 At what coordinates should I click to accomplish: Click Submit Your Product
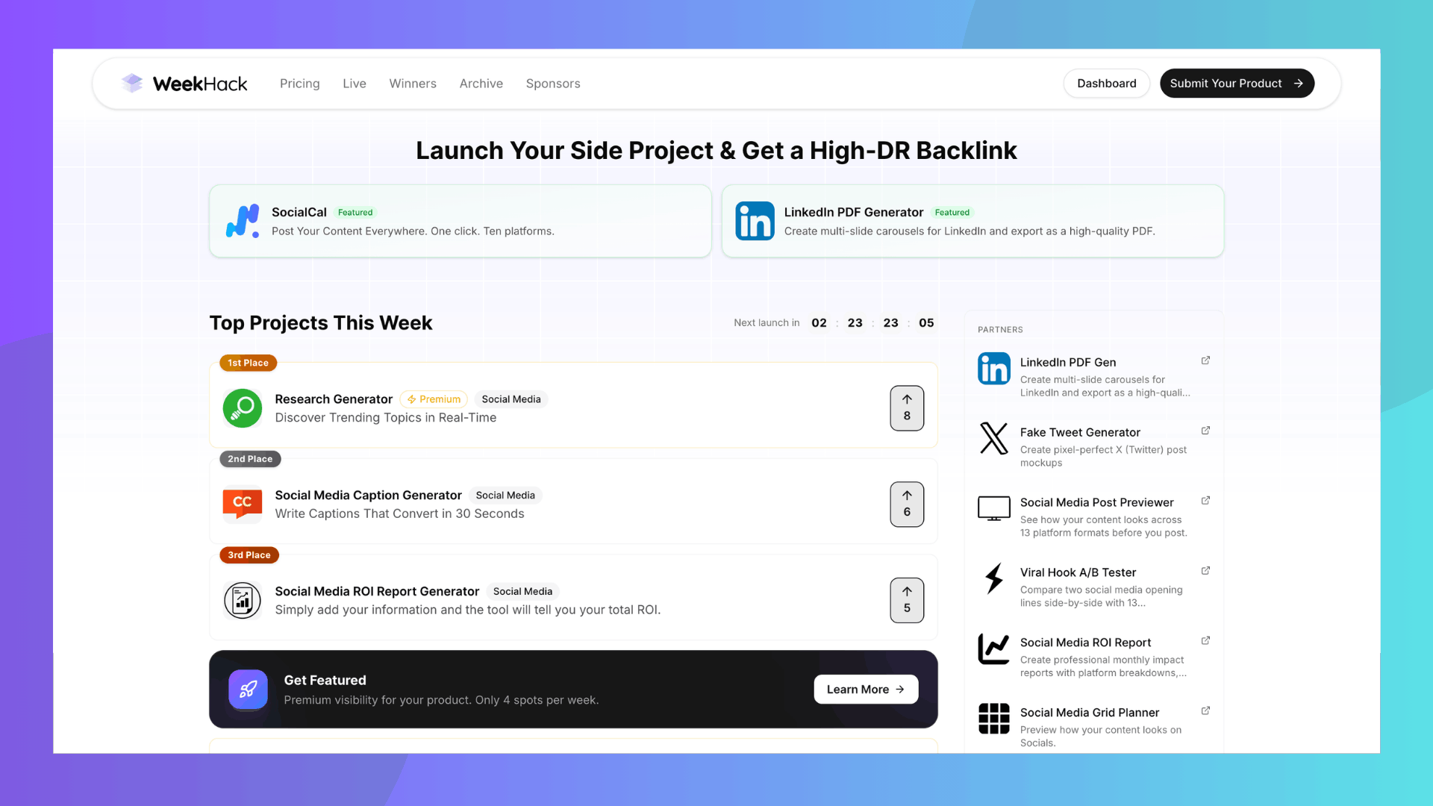point(1237,83)
